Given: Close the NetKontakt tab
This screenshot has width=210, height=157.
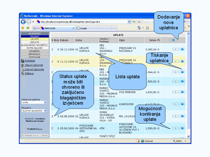Looking at the screenshot, I should pyautogui.click(x=73, y=28).
